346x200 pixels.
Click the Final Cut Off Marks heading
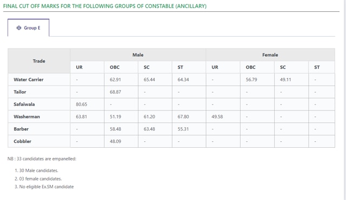[105, 6]
